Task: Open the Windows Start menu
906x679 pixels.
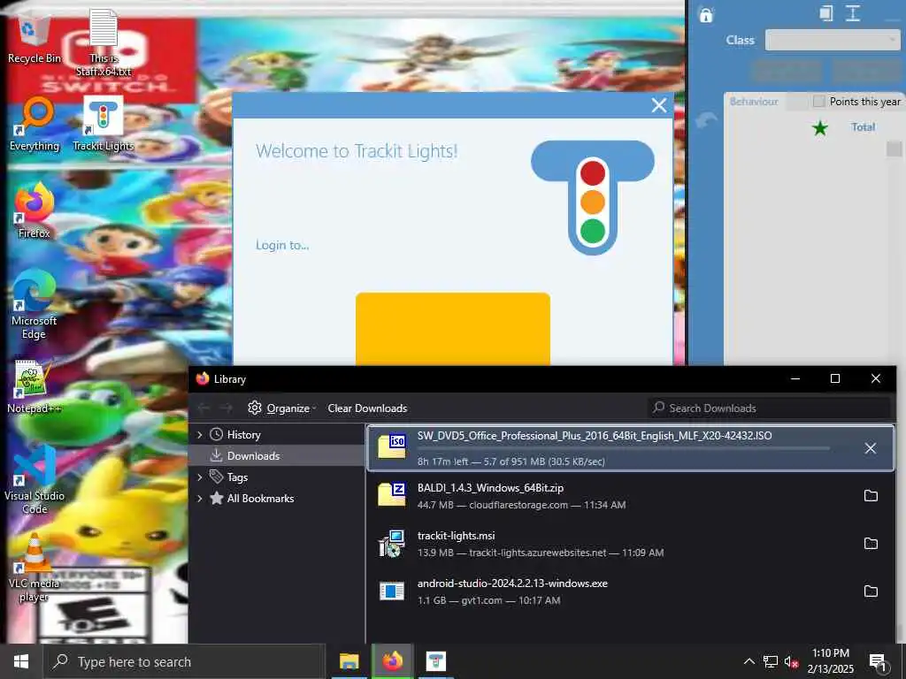Action: click(x=21, y=661)
